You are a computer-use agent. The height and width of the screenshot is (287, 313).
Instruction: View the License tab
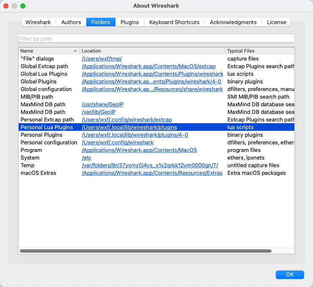276,22
